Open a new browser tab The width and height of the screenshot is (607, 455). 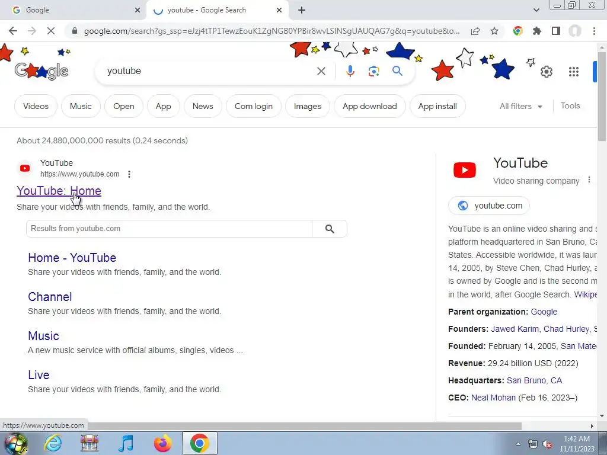pyautogui.click(x=302, y=10)
